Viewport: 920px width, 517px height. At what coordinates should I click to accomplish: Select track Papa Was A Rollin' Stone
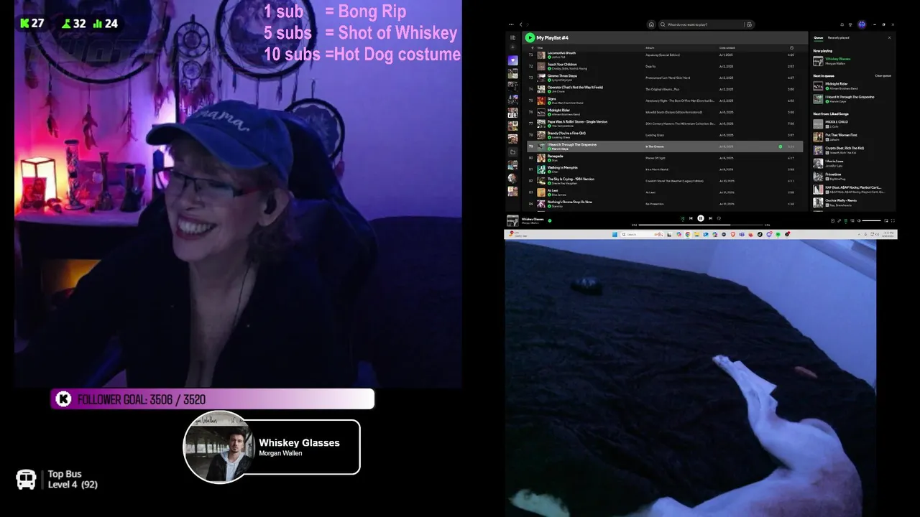(x=577, y=121)
